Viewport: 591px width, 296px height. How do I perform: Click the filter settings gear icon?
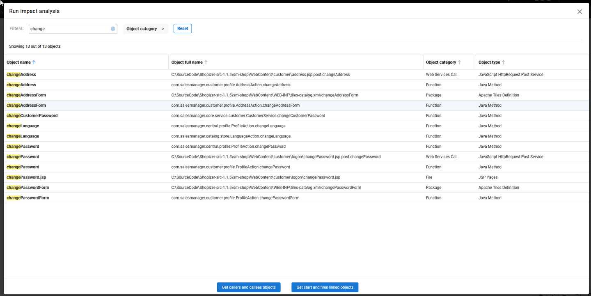pyautogui.click(x=113, y=29)
